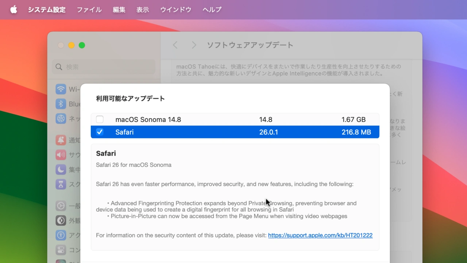
Task: Select the アクセシビリティ (Accessibility) icon
Action: 61,235
